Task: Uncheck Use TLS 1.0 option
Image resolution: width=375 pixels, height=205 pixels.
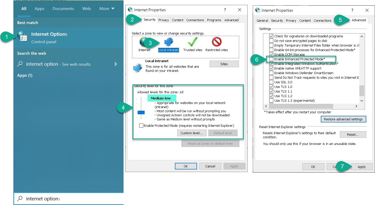Action: point(271,87)
